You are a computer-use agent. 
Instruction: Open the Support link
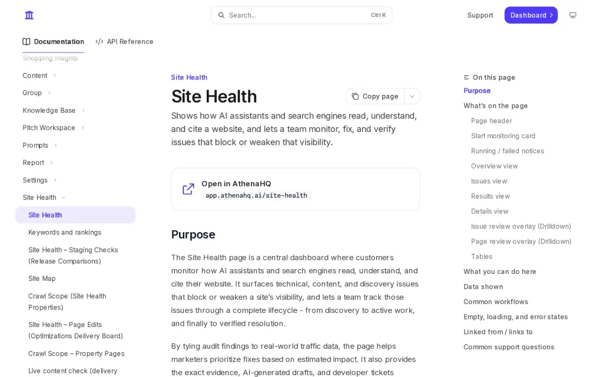[x=480, y=15]
